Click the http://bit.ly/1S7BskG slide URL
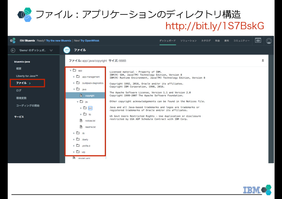This screenshot has height=199, width=282. [x=215, y=26]
